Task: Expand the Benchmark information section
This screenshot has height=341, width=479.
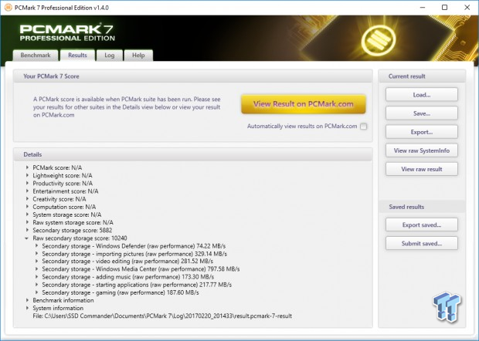Action: point(29,300)
